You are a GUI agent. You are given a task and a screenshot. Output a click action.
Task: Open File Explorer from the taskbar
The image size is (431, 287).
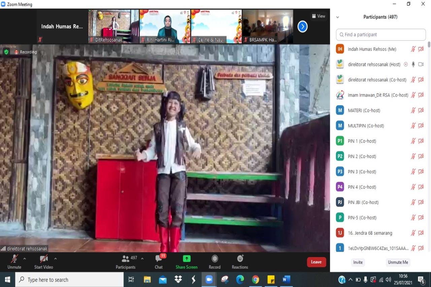tap(147, 280)
